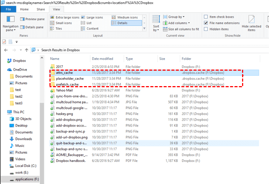
Task: Open the Group by dropdown
Action: pyautogui.click(x=174, y=17)
